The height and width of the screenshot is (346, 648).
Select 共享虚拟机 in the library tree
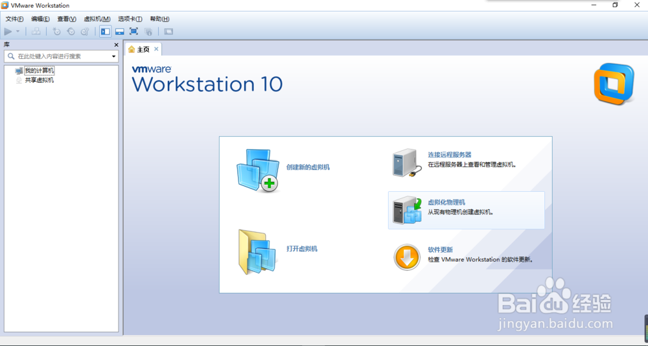point(40,80)
